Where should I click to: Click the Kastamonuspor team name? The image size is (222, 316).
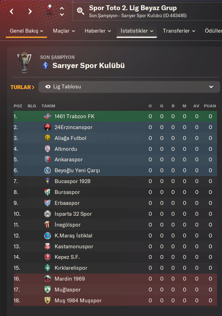click(74, 247)
